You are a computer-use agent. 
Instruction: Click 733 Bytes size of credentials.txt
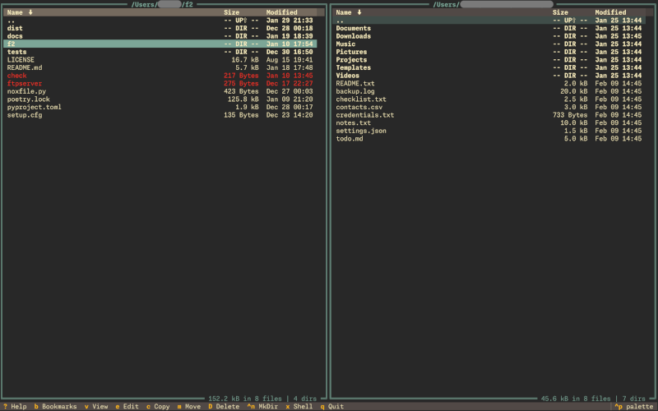570,115
